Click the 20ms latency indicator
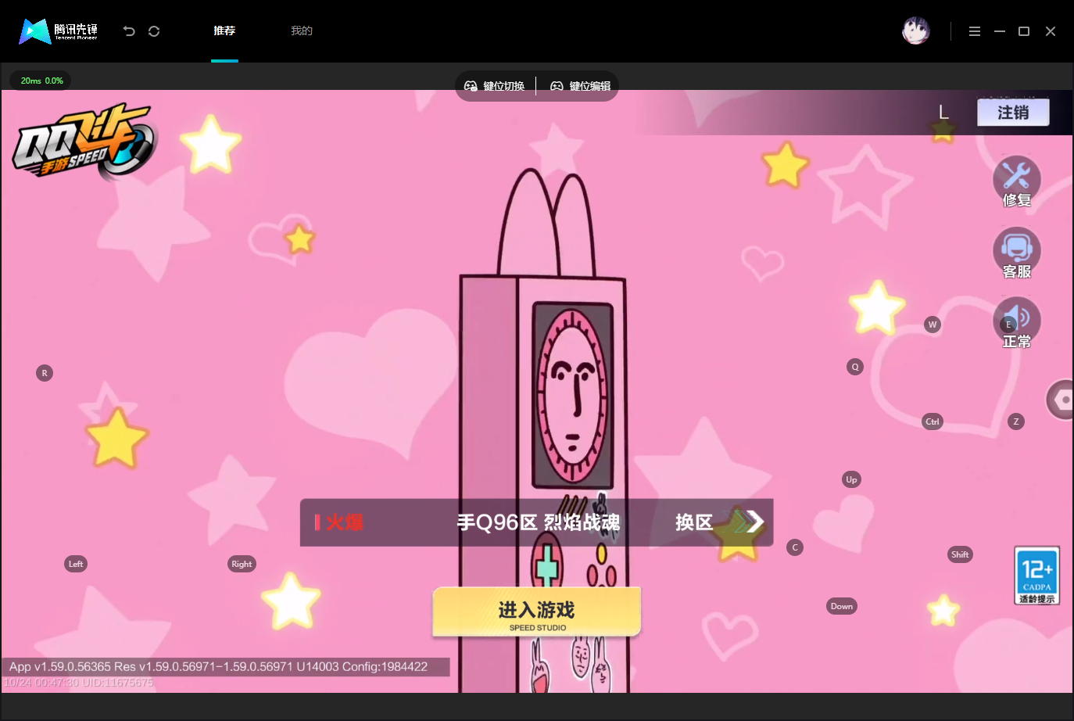This screenshot has height=721, width=1074. pyautogui.click(x=41, y=81)
